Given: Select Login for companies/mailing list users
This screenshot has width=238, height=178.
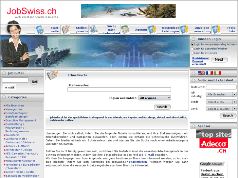Looking at the screenshot, I should [x=192, y=44].
